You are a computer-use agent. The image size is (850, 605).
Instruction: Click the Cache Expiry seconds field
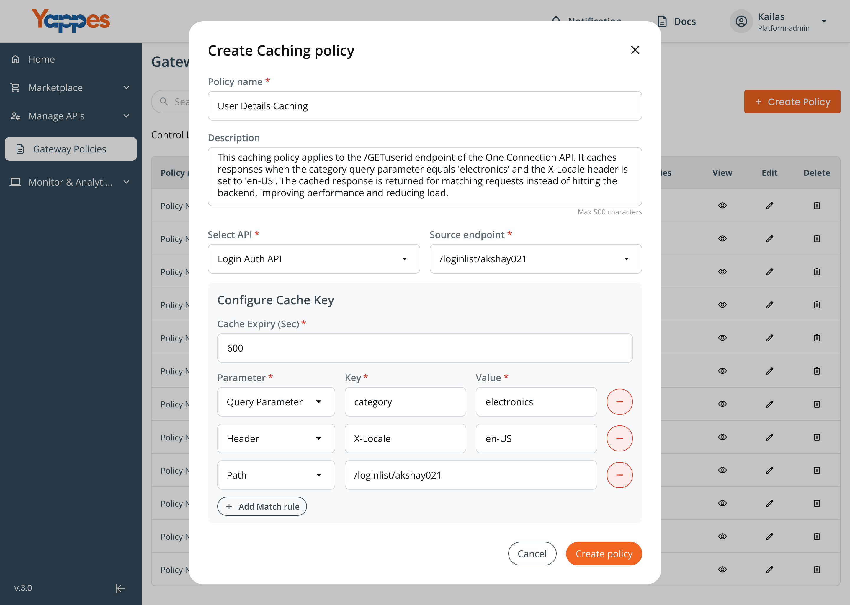[425, 348]
